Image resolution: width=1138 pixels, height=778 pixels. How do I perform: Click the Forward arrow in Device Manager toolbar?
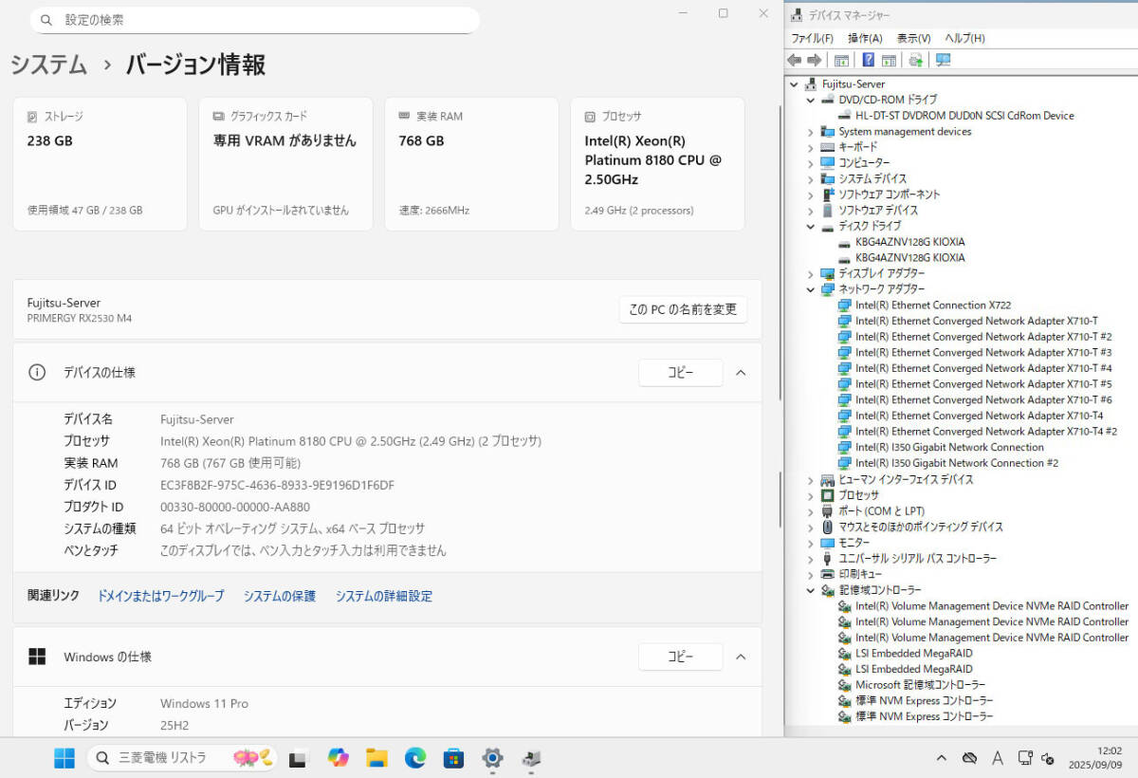coord(814,60)
